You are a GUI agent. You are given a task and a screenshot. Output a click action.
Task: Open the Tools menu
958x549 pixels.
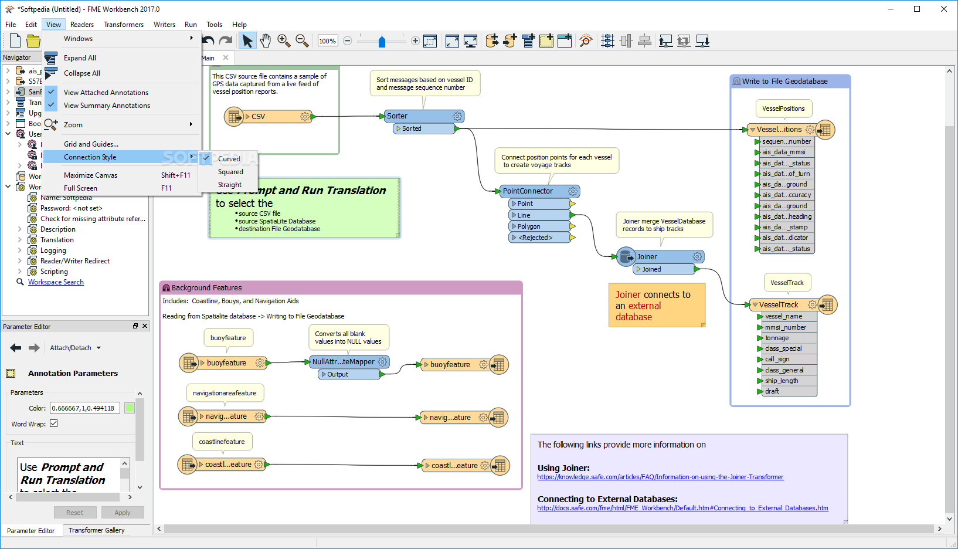[x=214, y=25]
